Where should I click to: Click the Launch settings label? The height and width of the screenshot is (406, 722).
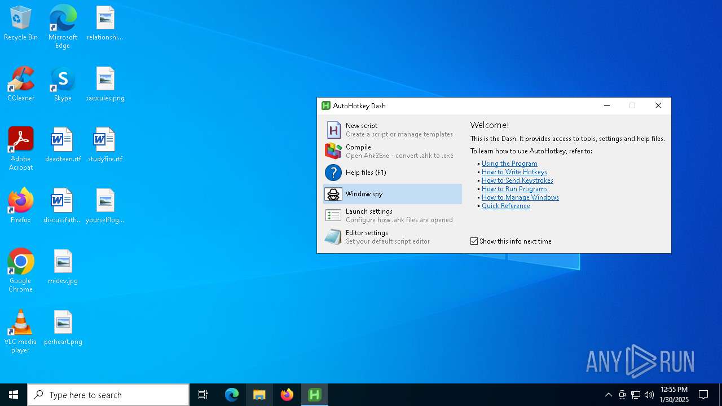369,211
